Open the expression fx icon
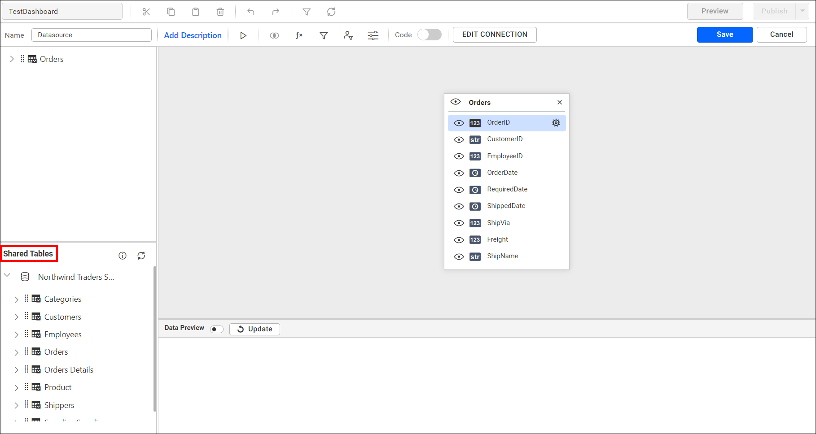816x434 pixels. pos(299,35)
